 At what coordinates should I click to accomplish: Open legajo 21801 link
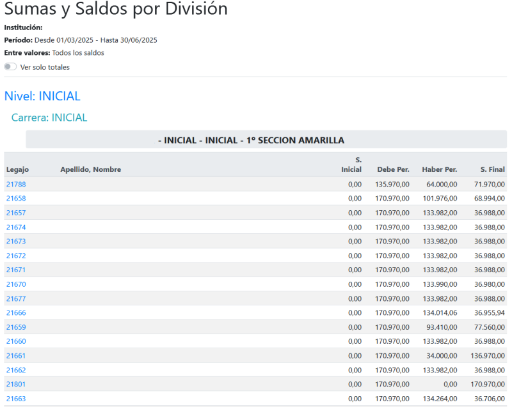(16, 384)
